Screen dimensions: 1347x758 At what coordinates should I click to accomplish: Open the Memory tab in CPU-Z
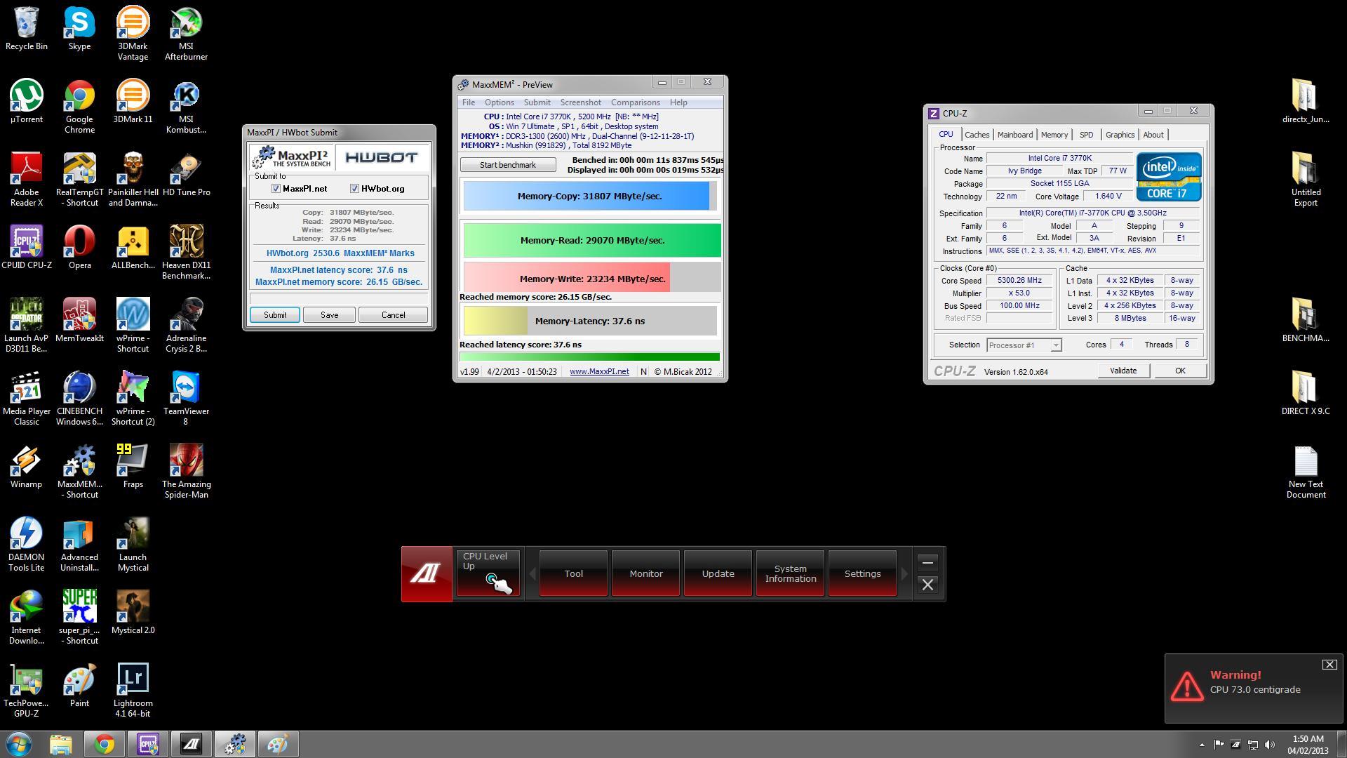(1054, 135)
